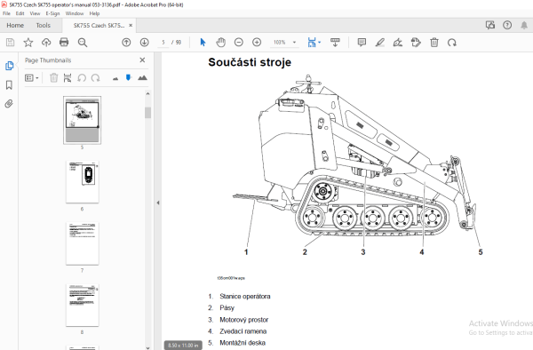Go to next page arrow
Viewport: 533px width, 350px height.
[x=145, y=42]
